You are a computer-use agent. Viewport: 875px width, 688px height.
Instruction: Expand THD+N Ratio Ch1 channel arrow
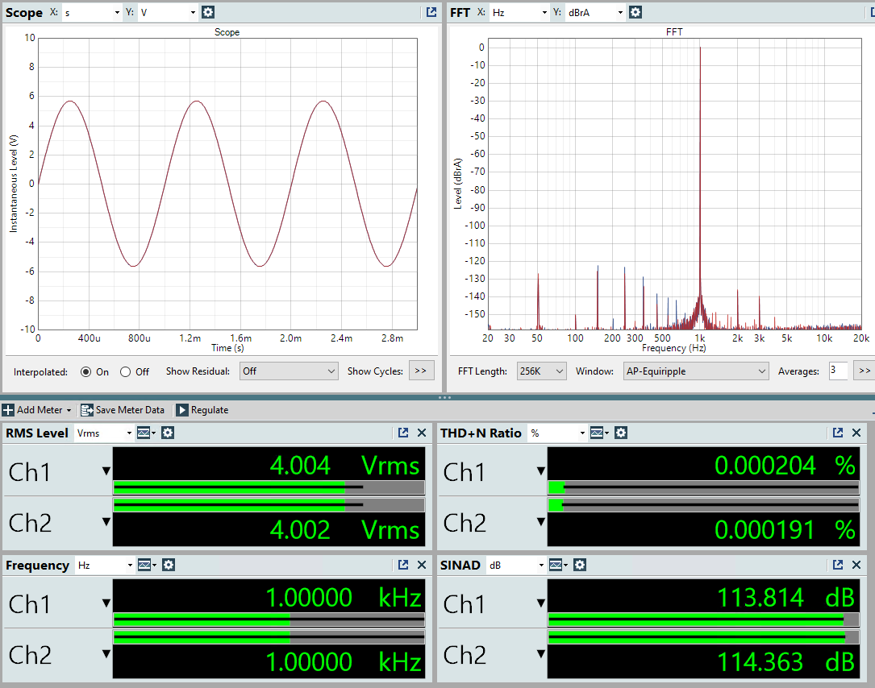point(541,471)
